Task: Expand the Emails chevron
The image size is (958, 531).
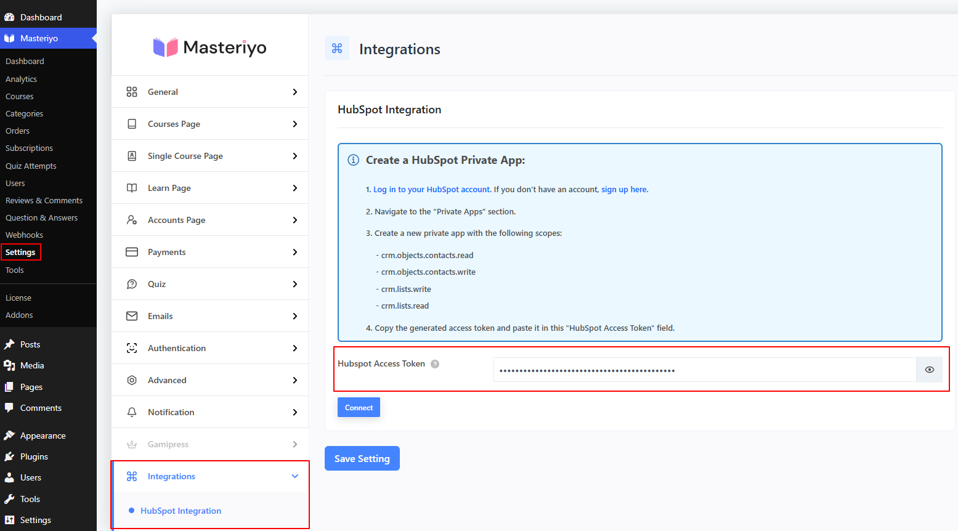Action: point(295,316)
